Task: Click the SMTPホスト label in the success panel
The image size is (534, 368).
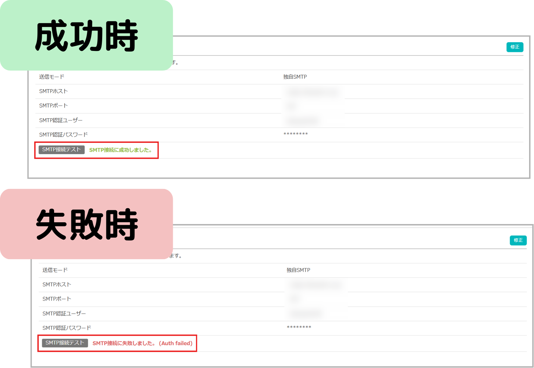Action: point(53,91)
